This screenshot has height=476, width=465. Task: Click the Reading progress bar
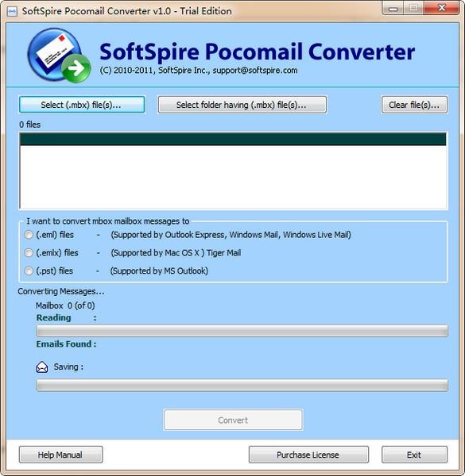(x=242, y=331)
